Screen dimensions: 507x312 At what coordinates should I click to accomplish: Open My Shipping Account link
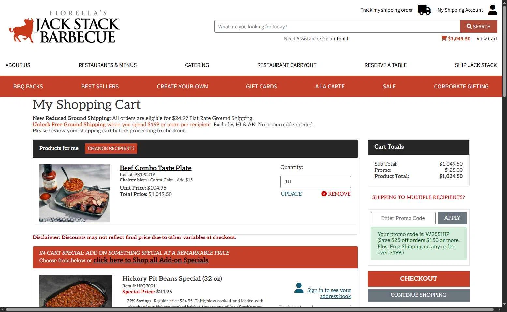(460, 10)
